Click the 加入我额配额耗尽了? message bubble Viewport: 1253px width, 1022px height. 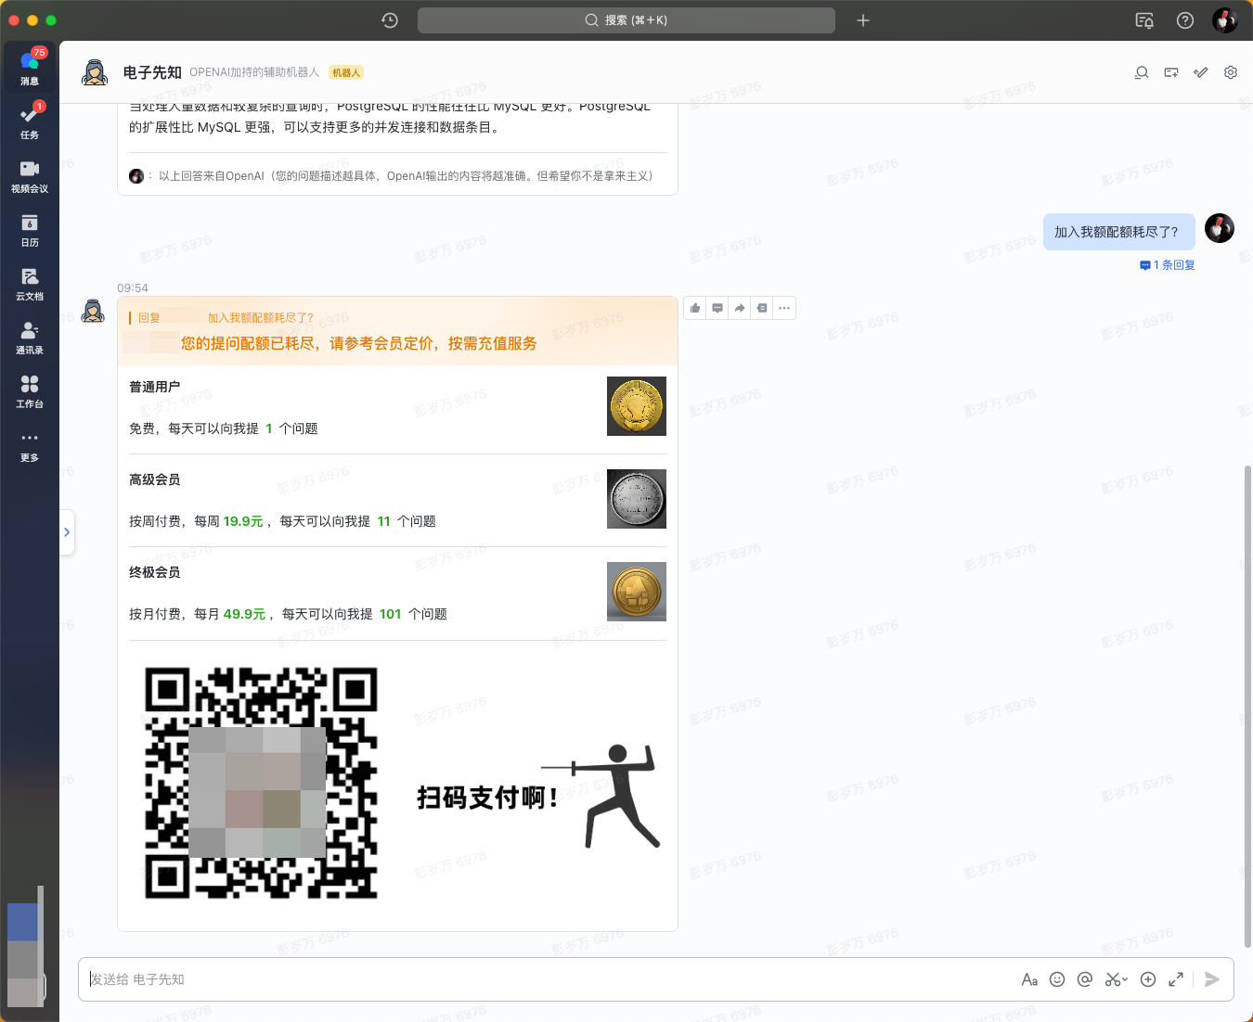point(1118,232)
